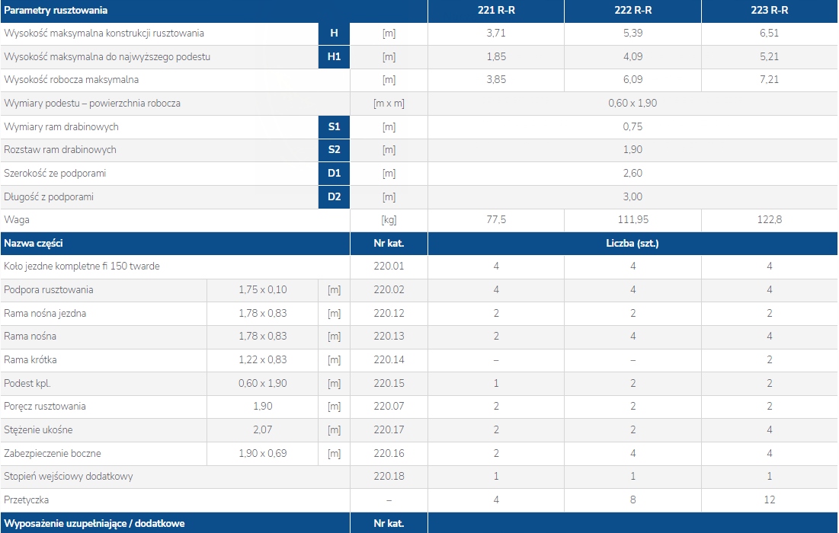Viewport: 839px width, 533px height.
Task: Click the dimension 1,22 x 0,83
Action: 263,360
